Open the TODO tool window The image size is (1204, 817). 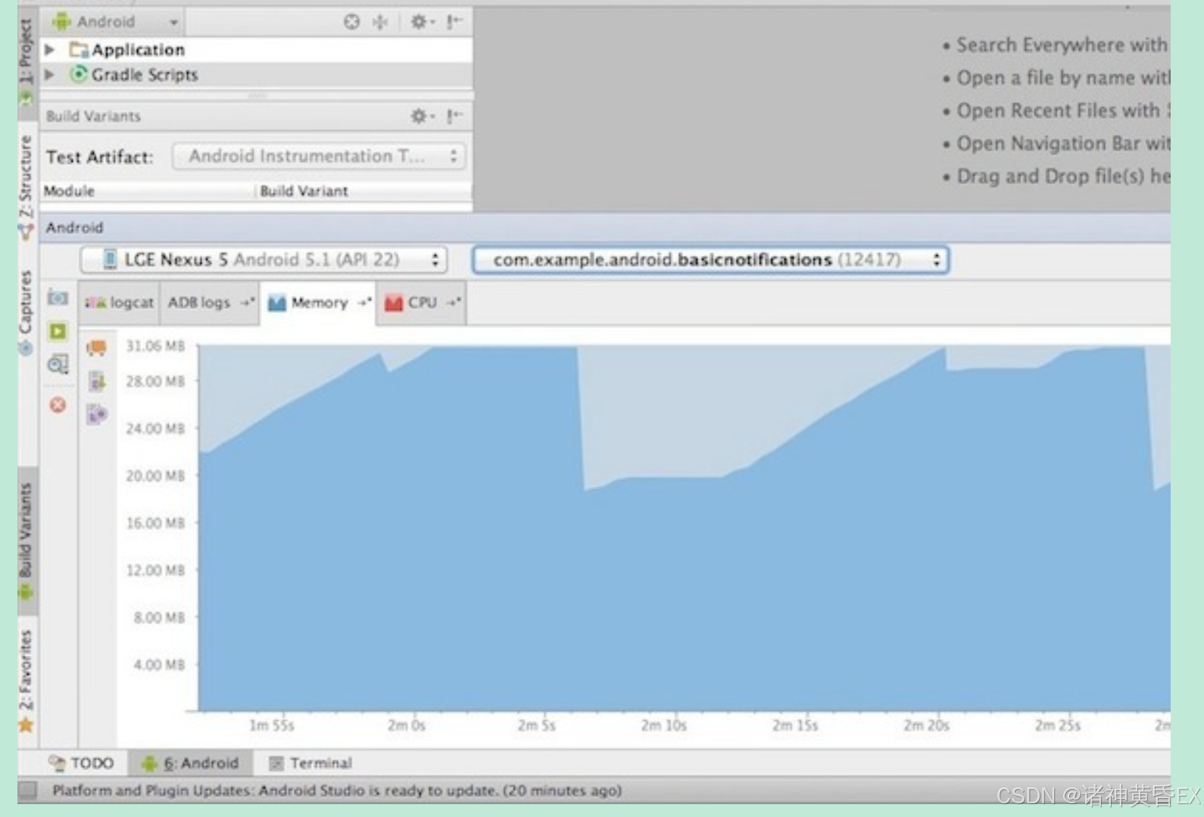click(81, 762)
